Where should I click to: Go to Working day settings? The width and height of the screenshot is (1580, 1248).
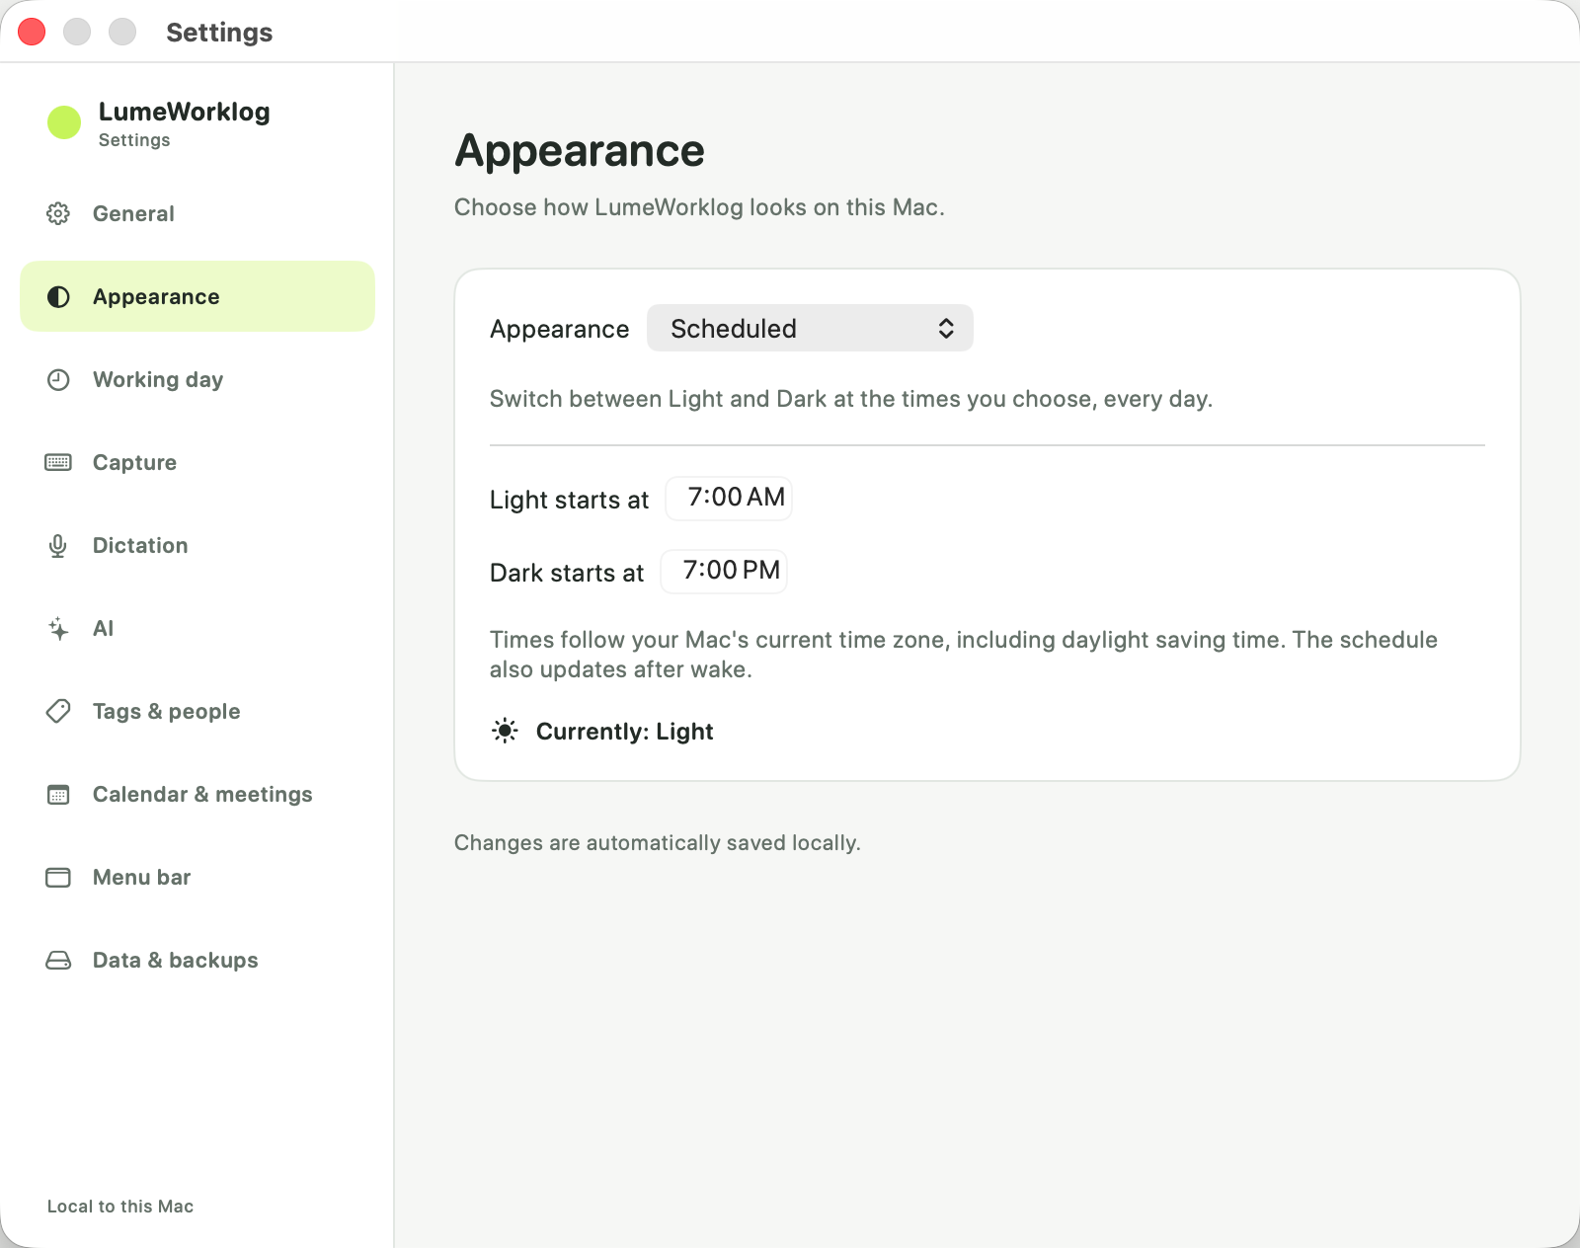[x=197, y=379]
